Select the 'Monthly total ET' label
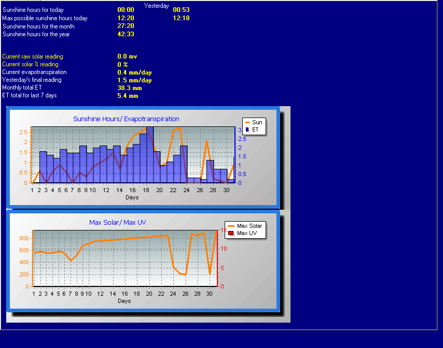 point(22,88)
